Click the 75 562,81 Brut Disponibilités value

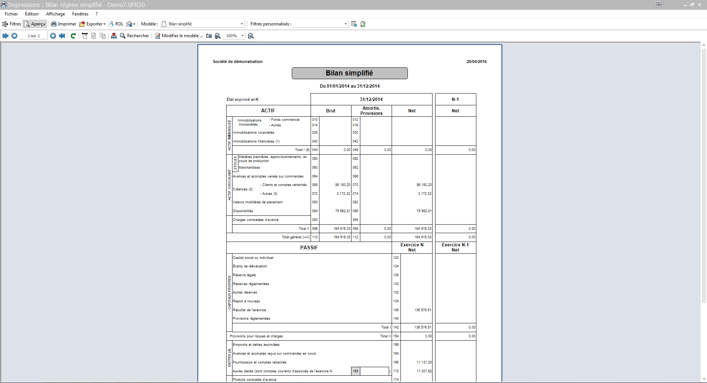coord(343,211)
